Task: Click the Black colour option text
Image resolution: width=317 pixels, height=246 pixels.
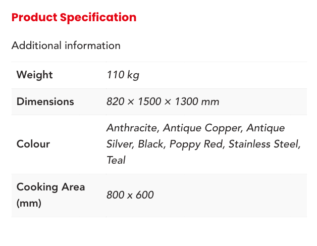Action: 150,144
